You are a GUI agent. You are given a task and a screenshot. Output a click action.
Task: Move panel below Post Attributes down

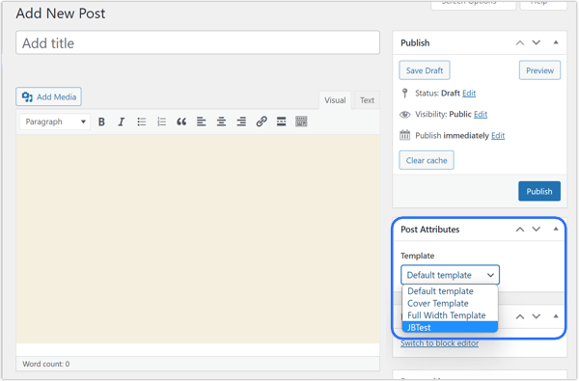[x=537, y=316]
